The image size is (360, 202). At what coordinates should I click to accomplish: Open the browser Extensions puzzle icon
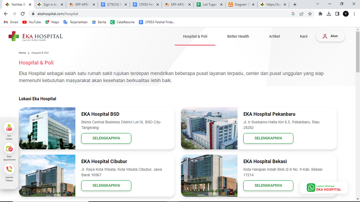[x=320, y=14]
